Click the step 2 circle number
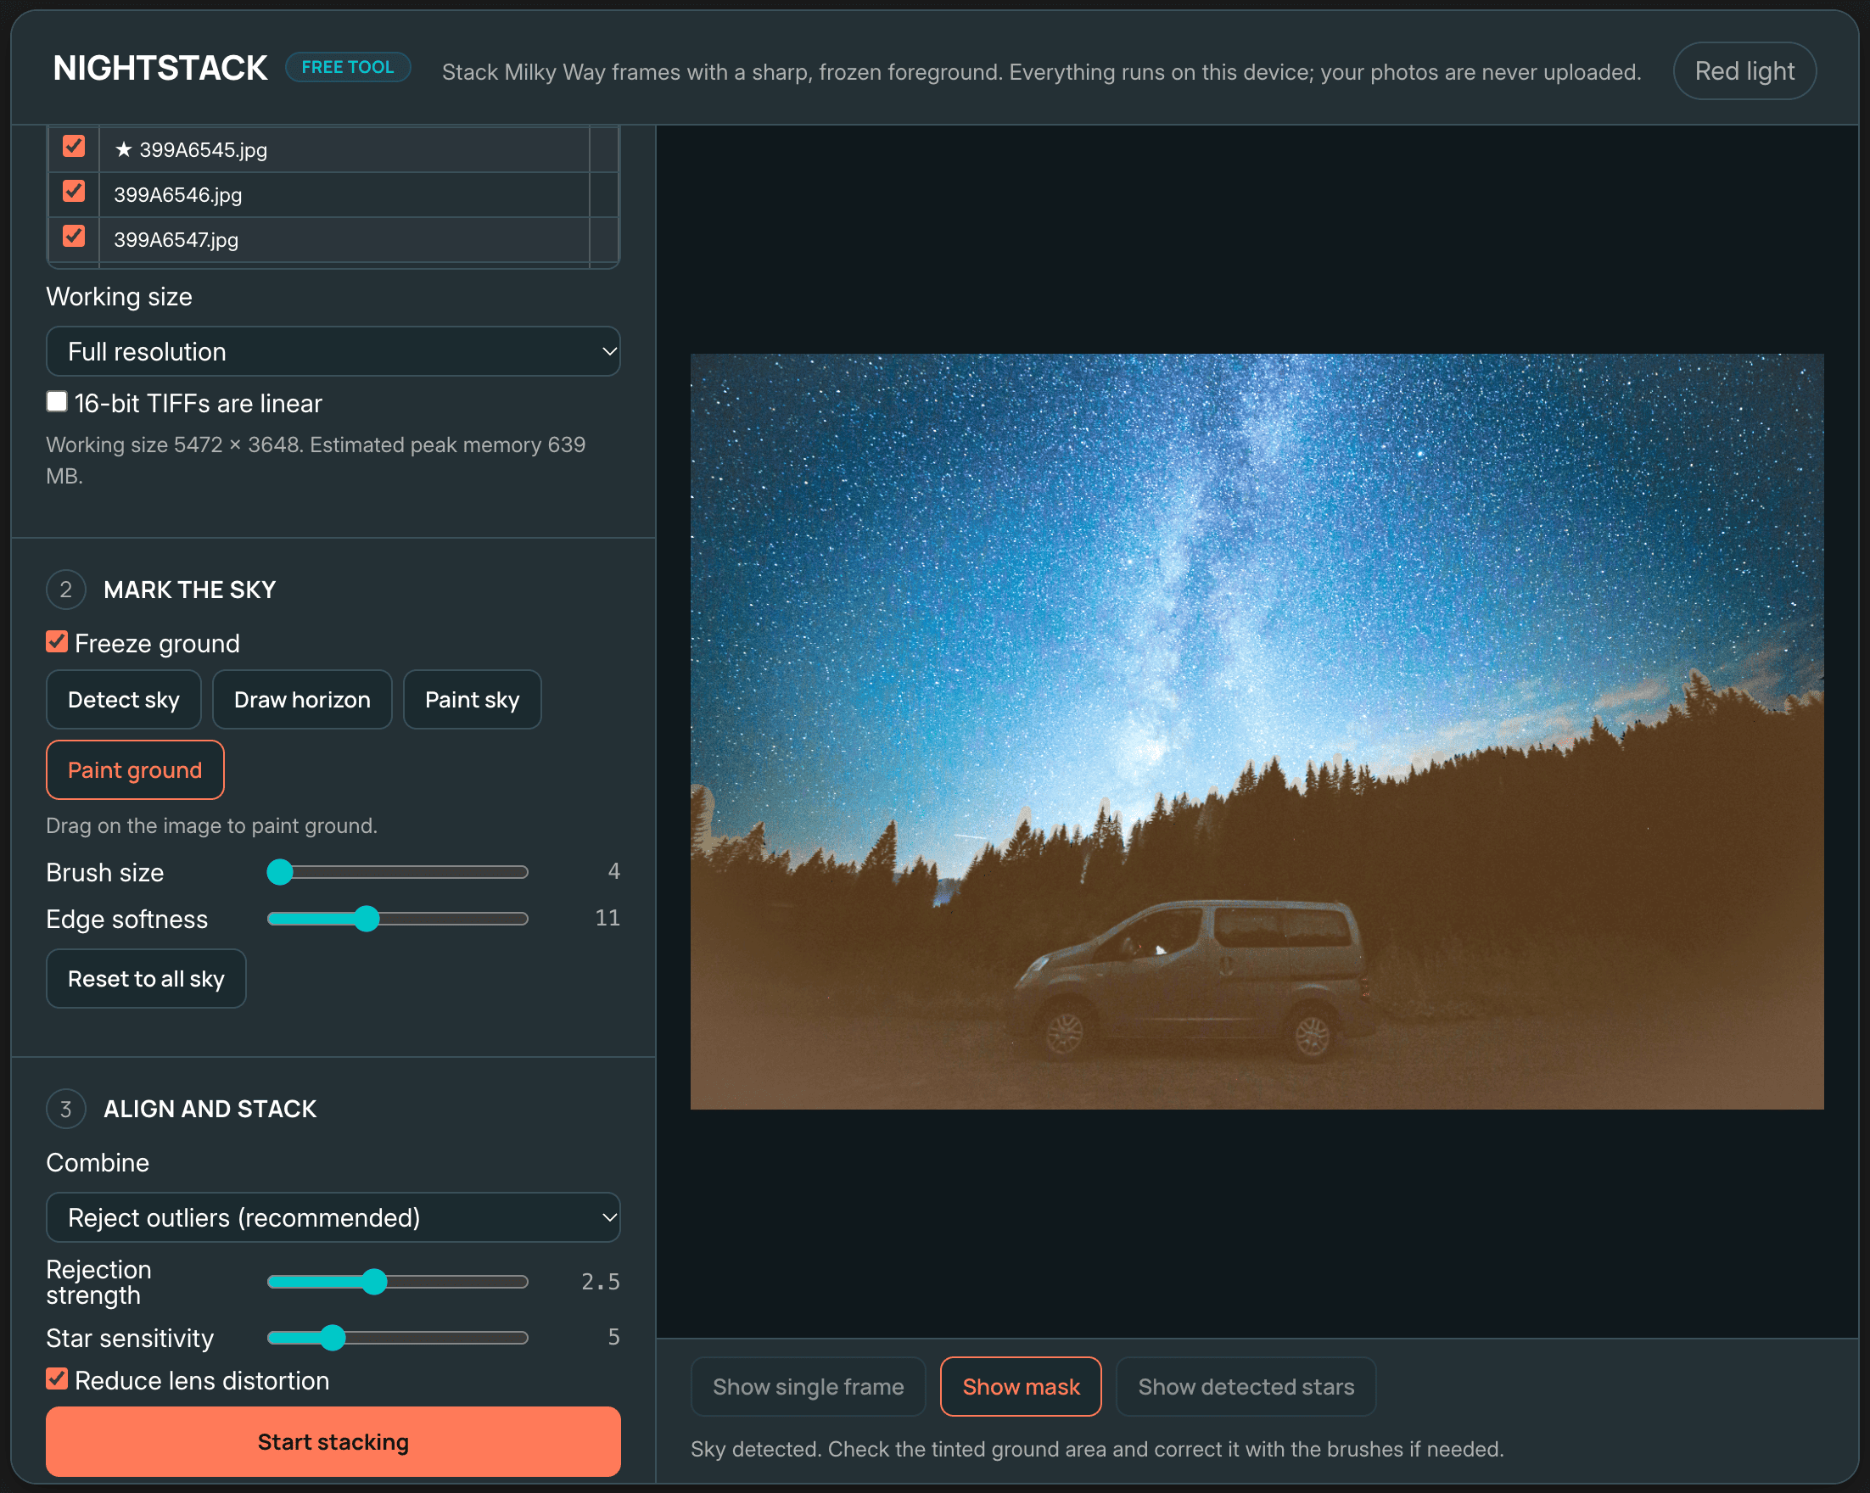Screen dimensions: 1870x1493 (x=66, y=590)
